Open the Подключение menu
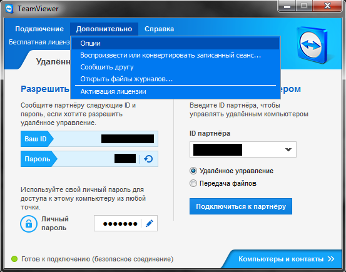346x272 pixels. click(39, 29)
